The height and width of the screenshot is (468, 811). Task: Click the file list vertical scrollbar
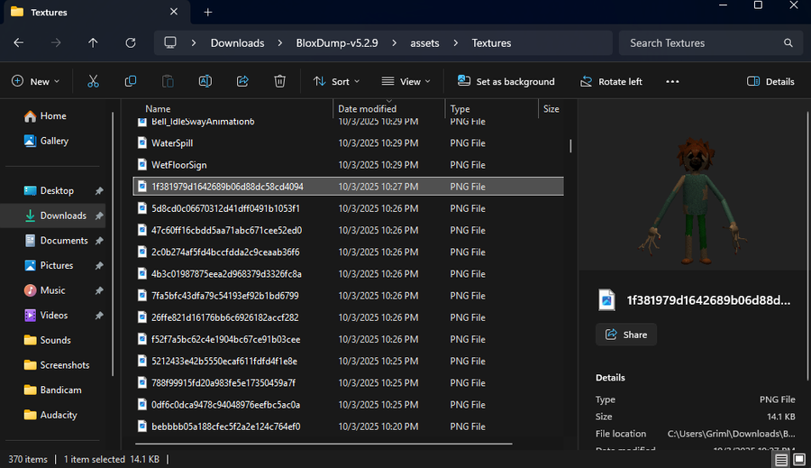(570, 145)
